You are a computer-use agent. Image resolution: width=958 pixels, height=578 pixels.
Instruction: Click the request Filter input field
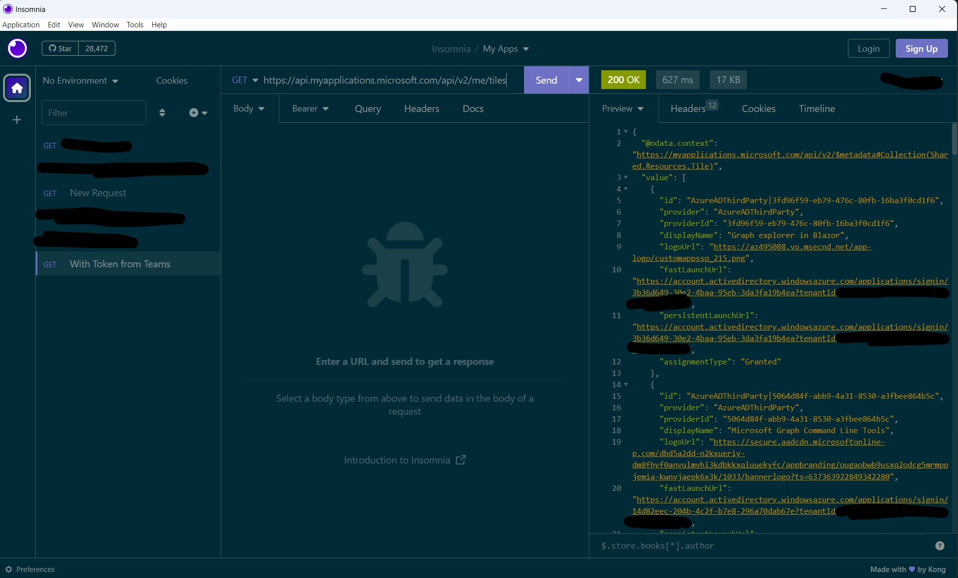pyautogui.click(x=94, y=113)
